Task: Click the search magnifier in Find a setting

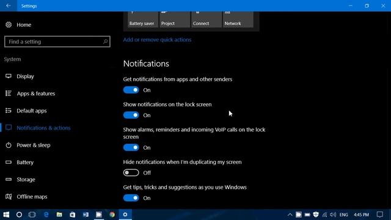Action: (105, 42)
